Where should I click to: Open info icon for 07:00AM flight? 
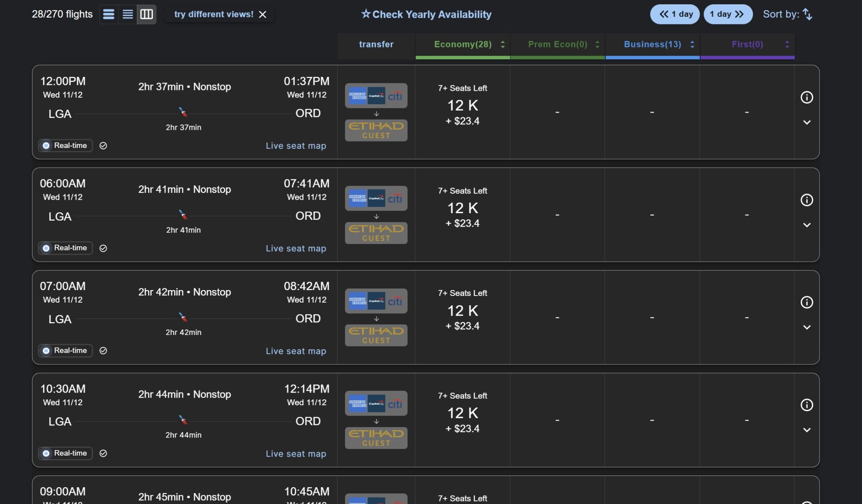point(806,303)
